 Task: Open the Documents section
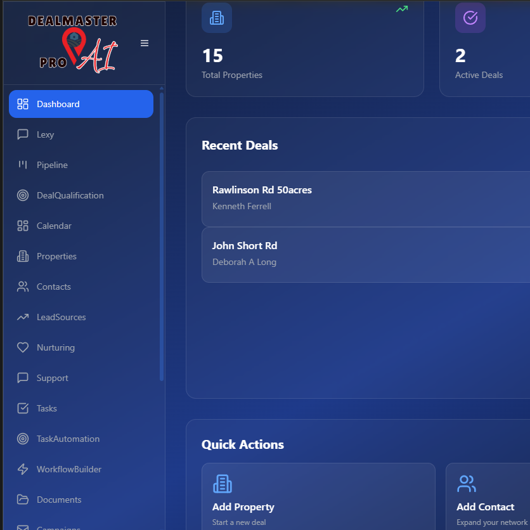pos(59,500)
